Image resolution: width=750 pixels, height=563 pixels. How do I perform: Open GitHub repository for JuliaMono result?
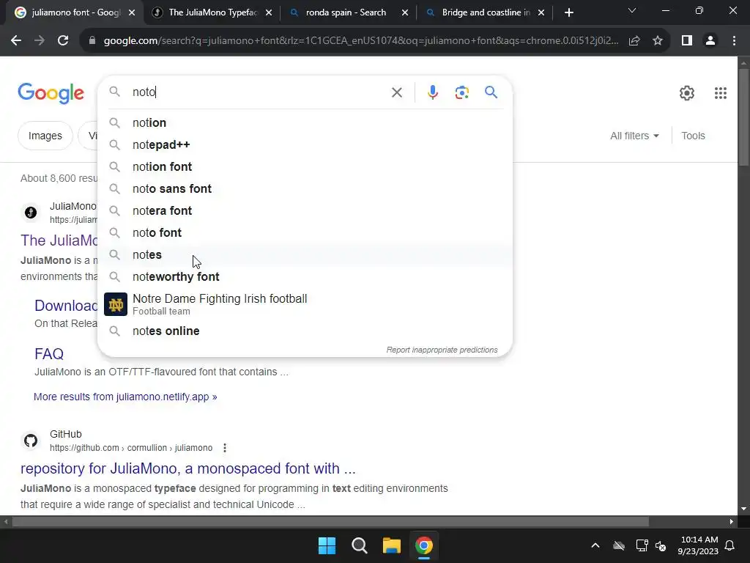tap(188, 468)
